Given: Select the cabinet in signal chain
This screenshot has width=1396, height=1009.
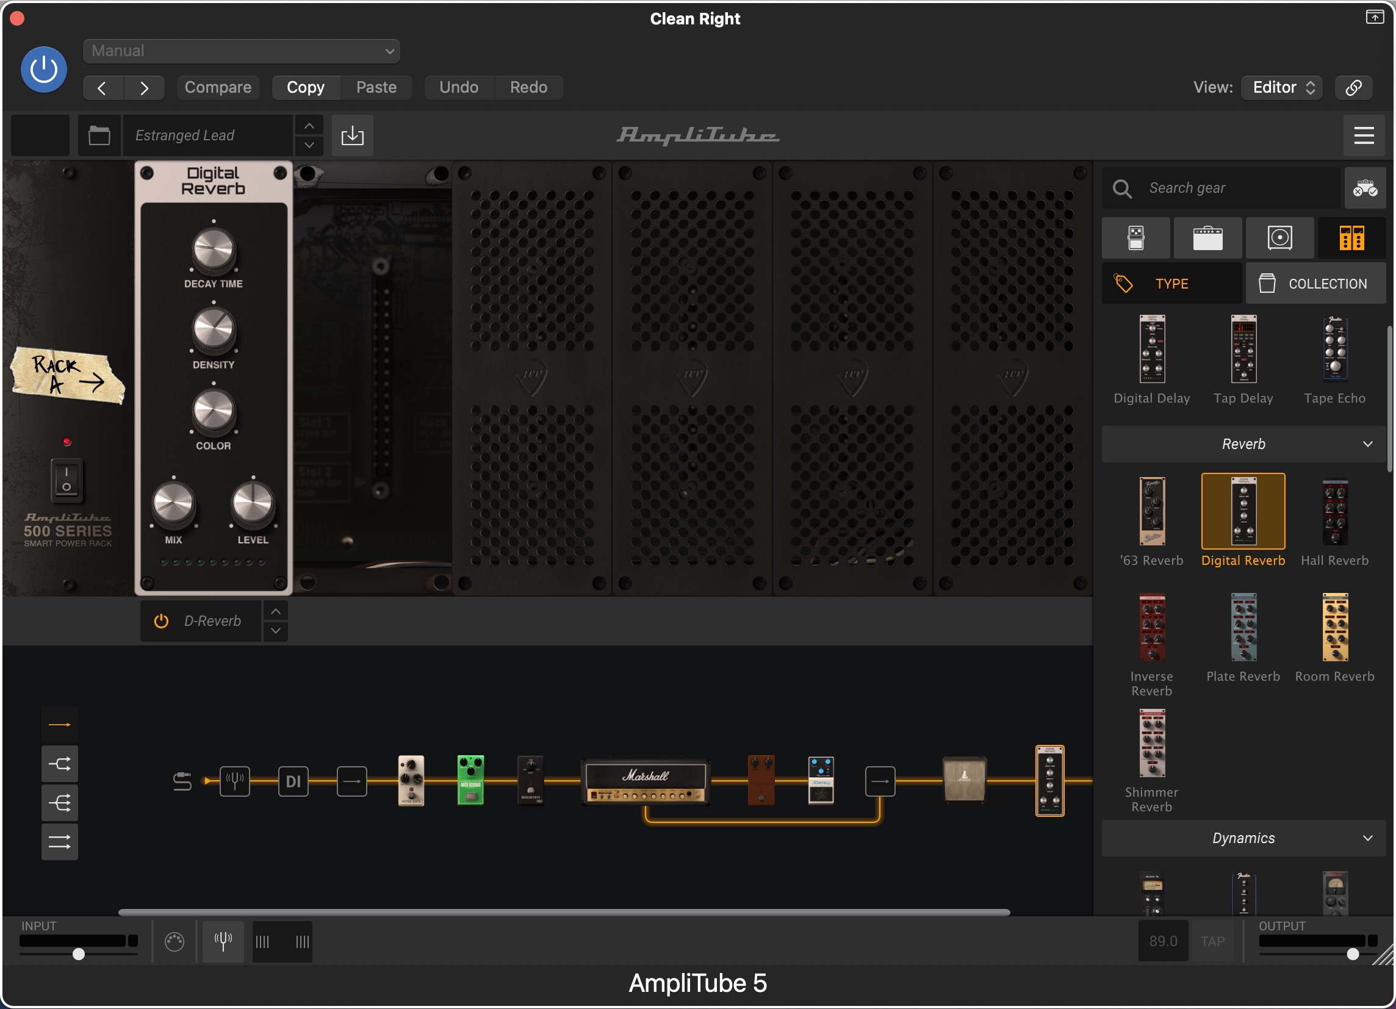Looking at the screenshot, I should pyautogui.click(x=965, y=780).
